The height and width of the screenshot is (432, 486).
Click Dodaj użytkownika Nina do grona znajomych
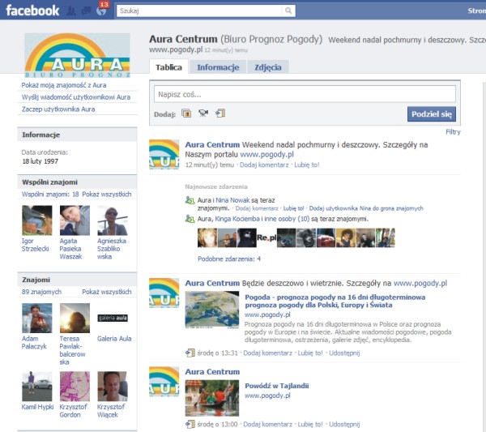click(x=366, y=208)
